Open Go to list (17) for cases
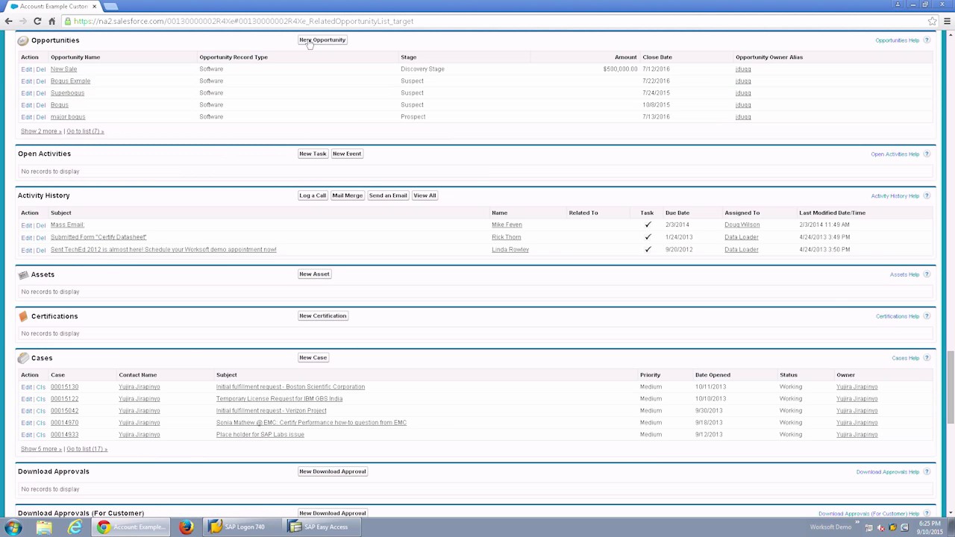 87,449
